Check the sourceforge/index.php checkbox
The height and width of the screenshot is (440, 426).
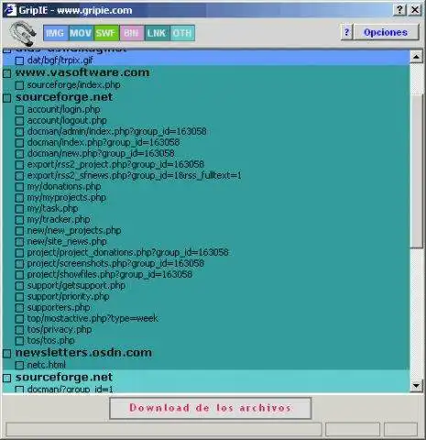point(19,85)
